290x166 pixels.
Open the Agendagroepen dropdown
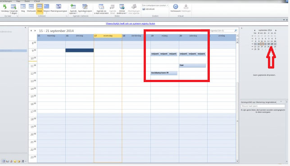pyautogui.click(x=85, y=9)
